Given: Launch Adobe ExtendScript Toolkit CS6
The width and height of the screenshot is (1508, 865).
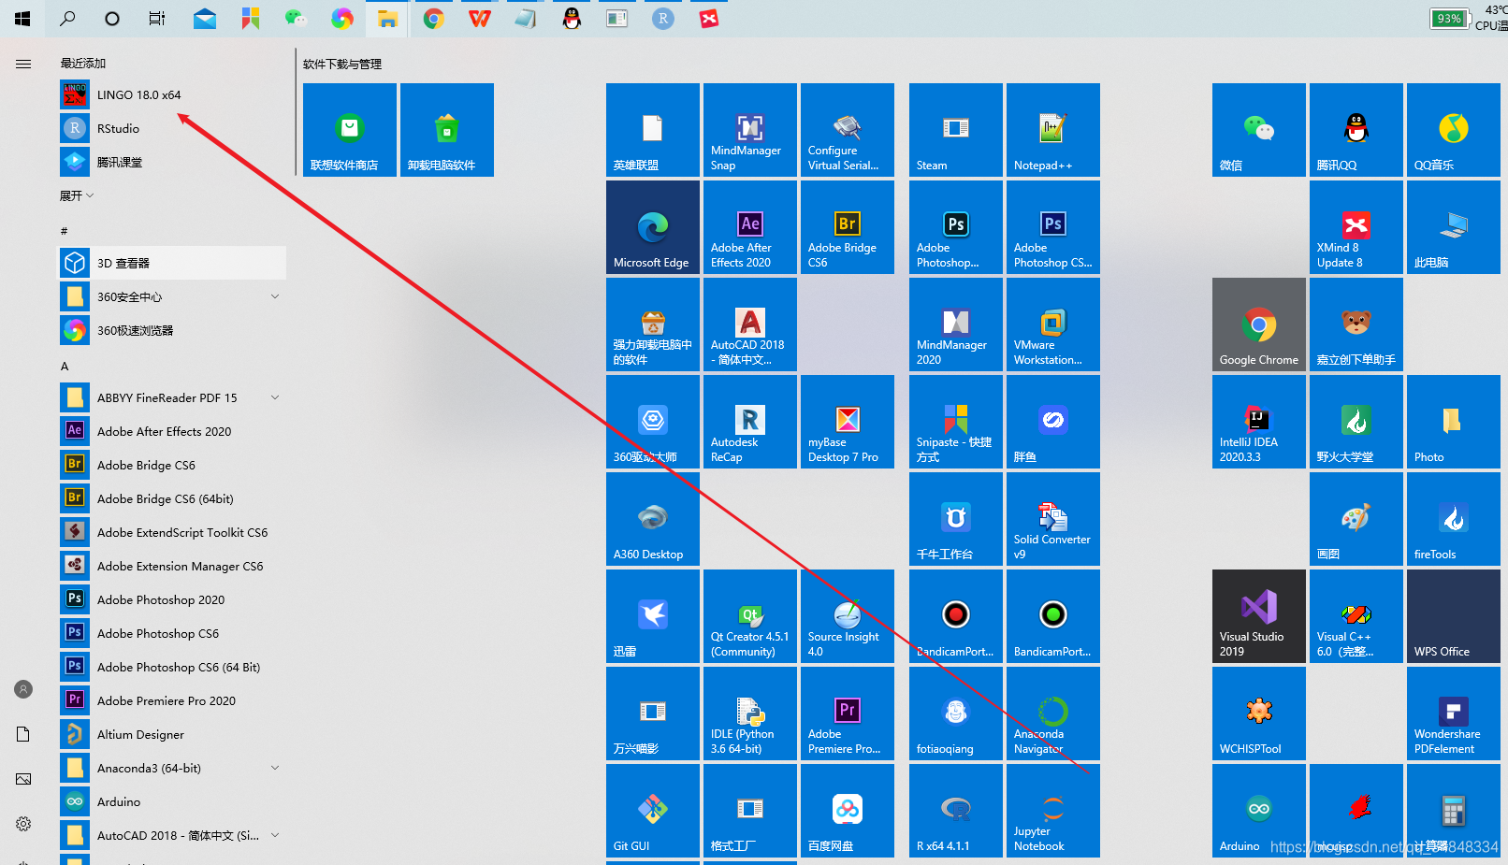Looking at the screenshot, I should tap(173, 532).
